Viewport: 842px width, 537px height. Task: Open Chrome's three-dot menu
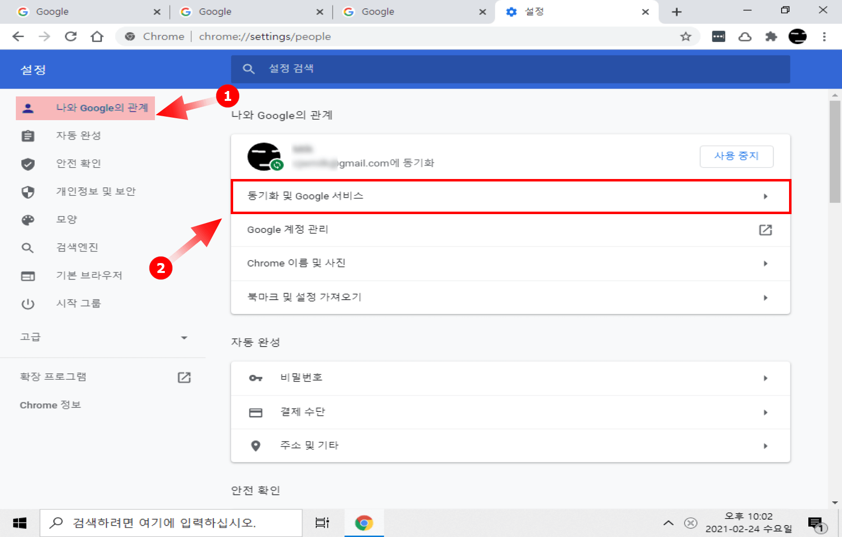824,37
